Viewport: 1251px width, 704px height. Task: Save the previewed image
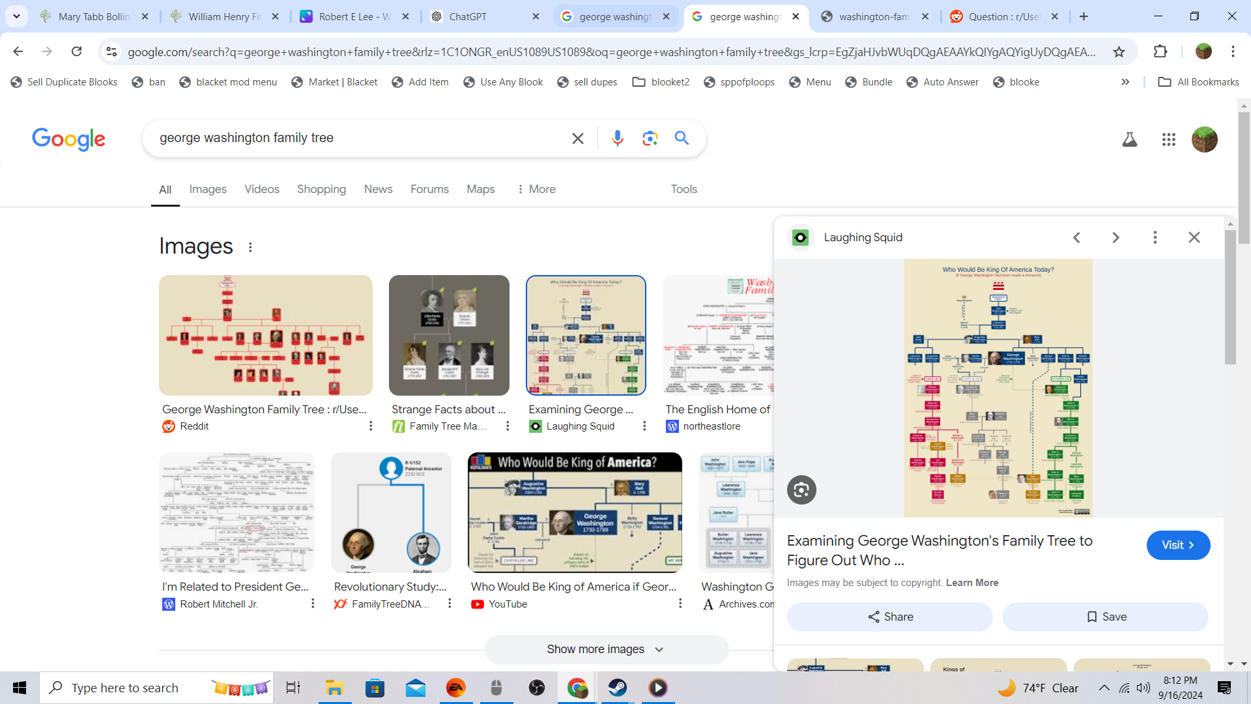pos(1105,617)
